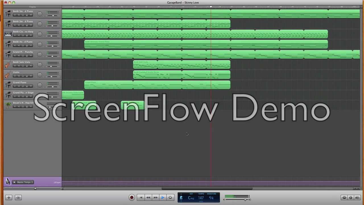This screenshot has width=364, height=205.
Task: Select the Bryan's H...Hop Kit track name
Action: click(x=23, y=103)
